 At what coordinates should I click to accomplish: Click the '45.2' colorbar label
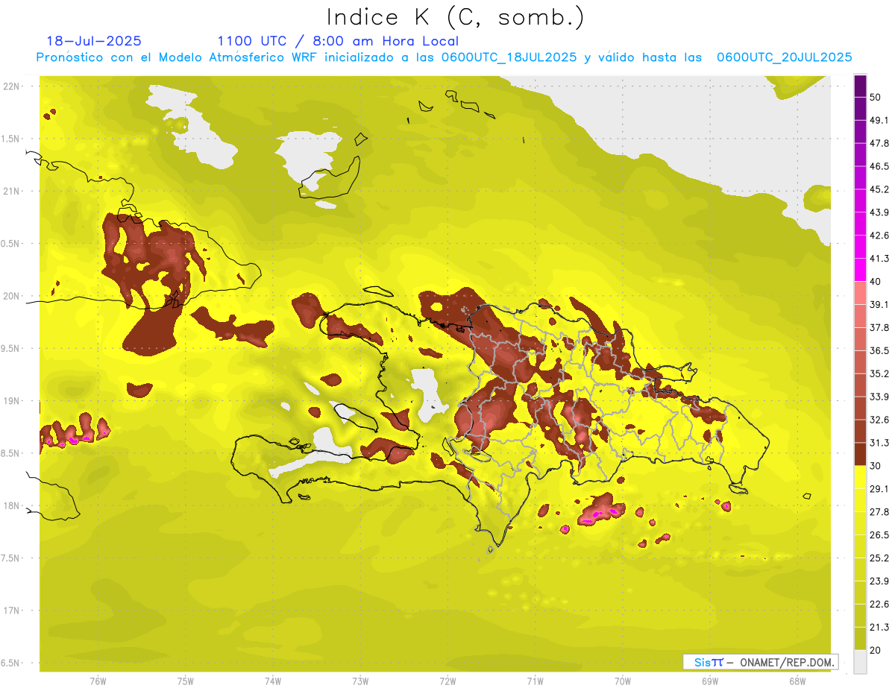(880, 189)
